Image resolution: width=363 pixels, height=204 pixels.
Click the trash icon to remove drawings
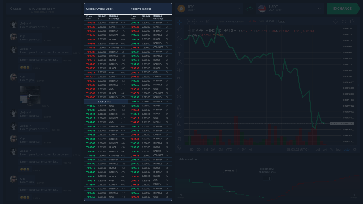179,139
